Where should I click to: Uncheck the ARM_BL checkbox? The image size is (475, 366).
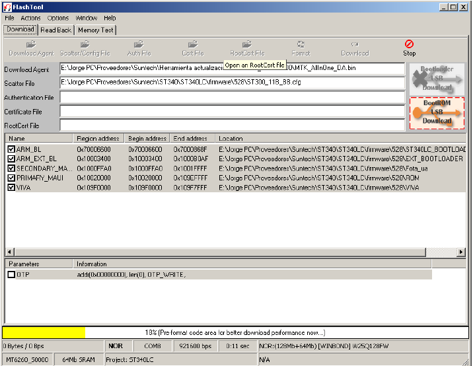[11, 149]
